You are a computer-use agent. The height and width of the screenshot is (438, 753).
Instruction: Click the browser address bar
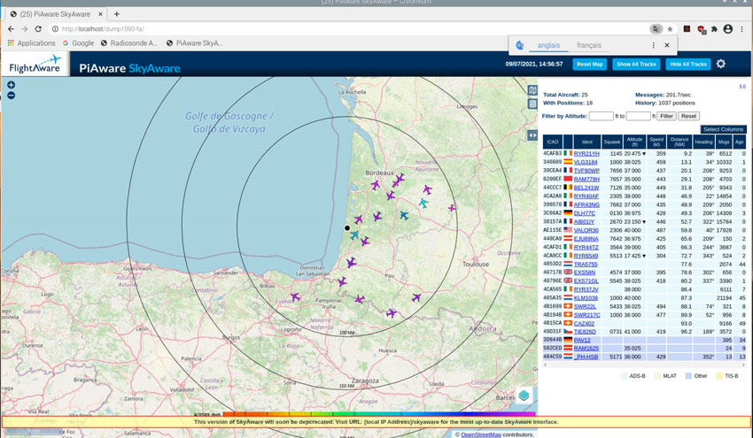coord(351,29)
